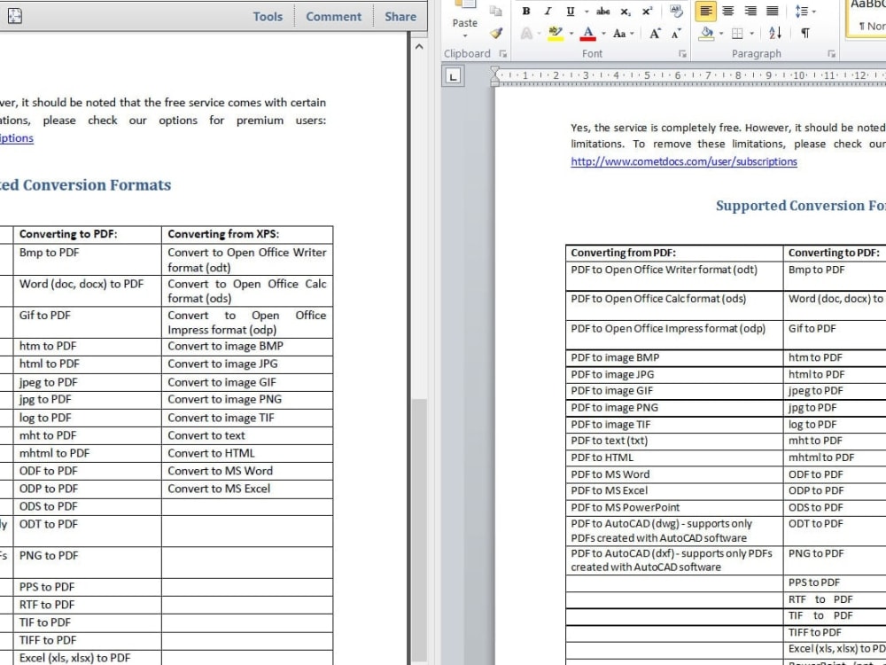Image resolution: width=886 pixels, height=665 pixels.
Task: Apply paragraph shading with paint bucket
Action: coord(706,34)
